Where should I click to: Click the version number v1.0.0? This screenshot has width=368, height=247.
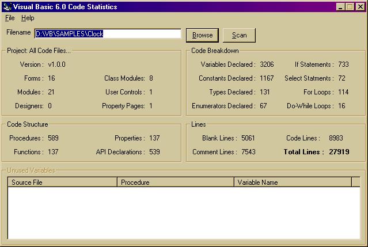[59, 64]
